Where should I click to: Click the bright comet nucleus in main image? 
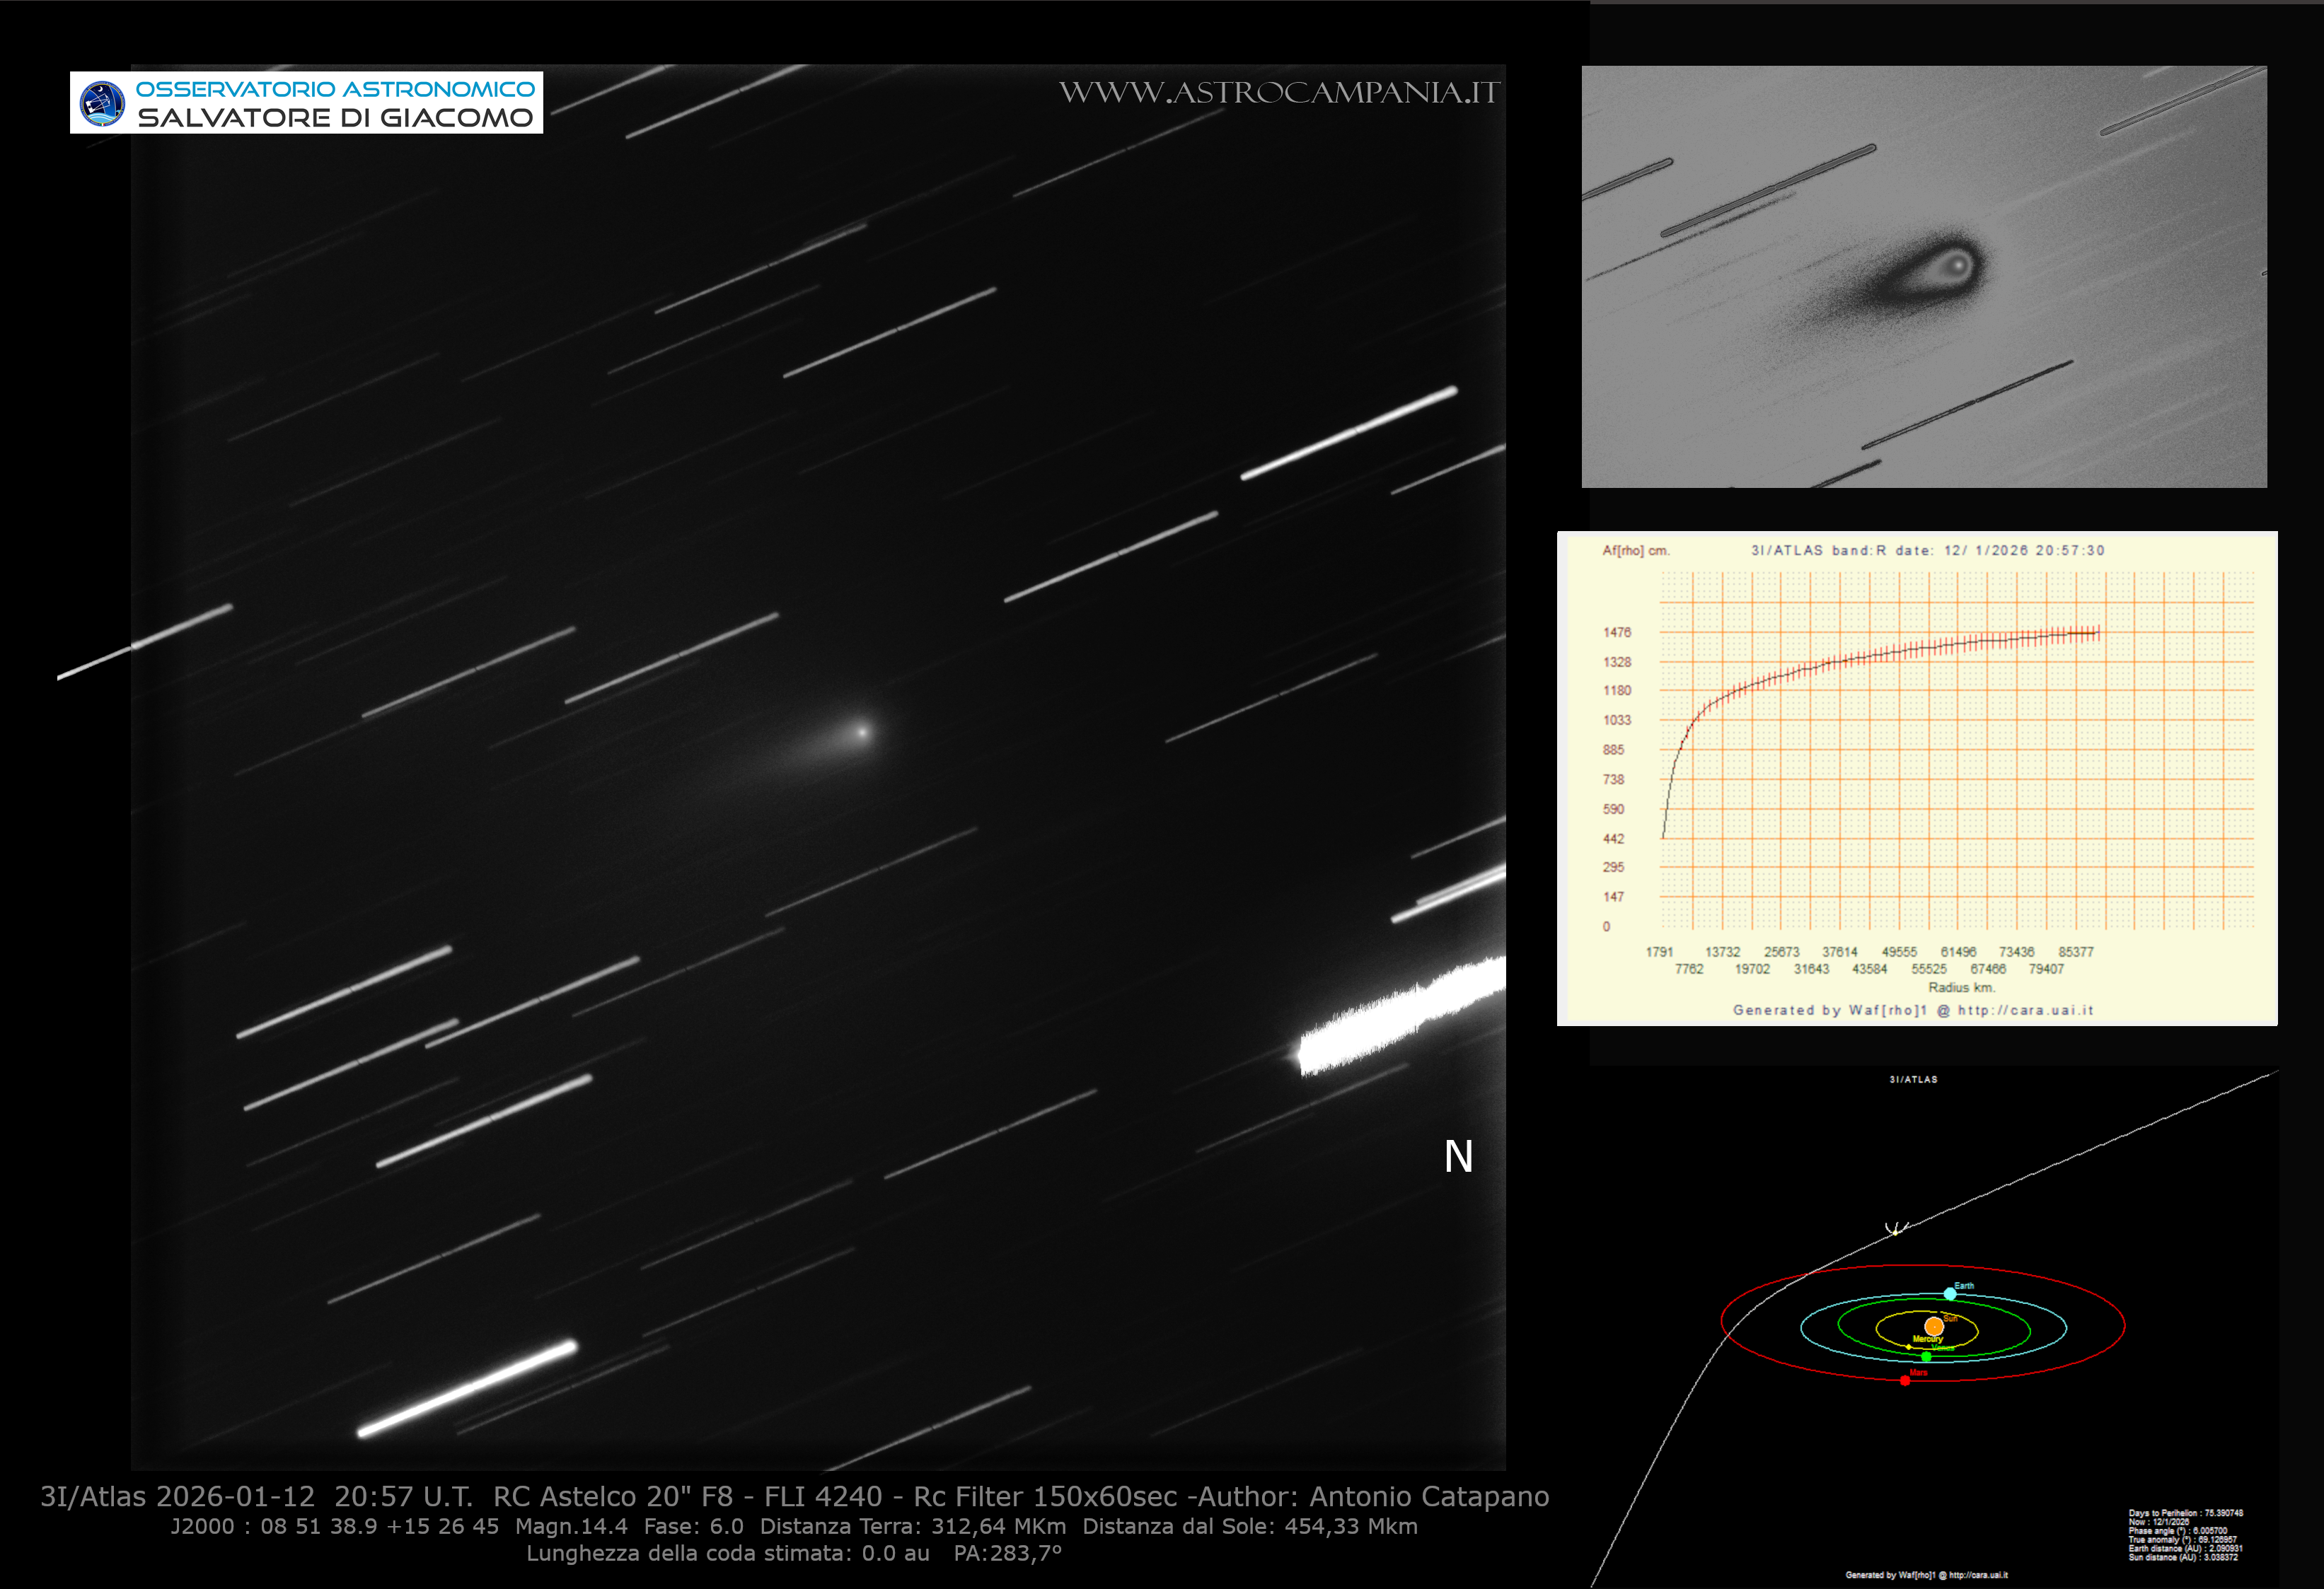click(x=862, y=731)
